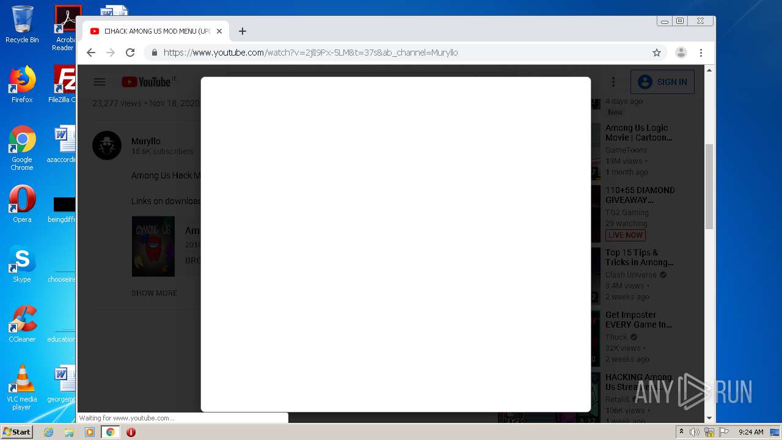Image resolution: width=782 pixels, height=440 pixels.
Task: Launch CCleaner from the desktop
Action: pos(22,324)
